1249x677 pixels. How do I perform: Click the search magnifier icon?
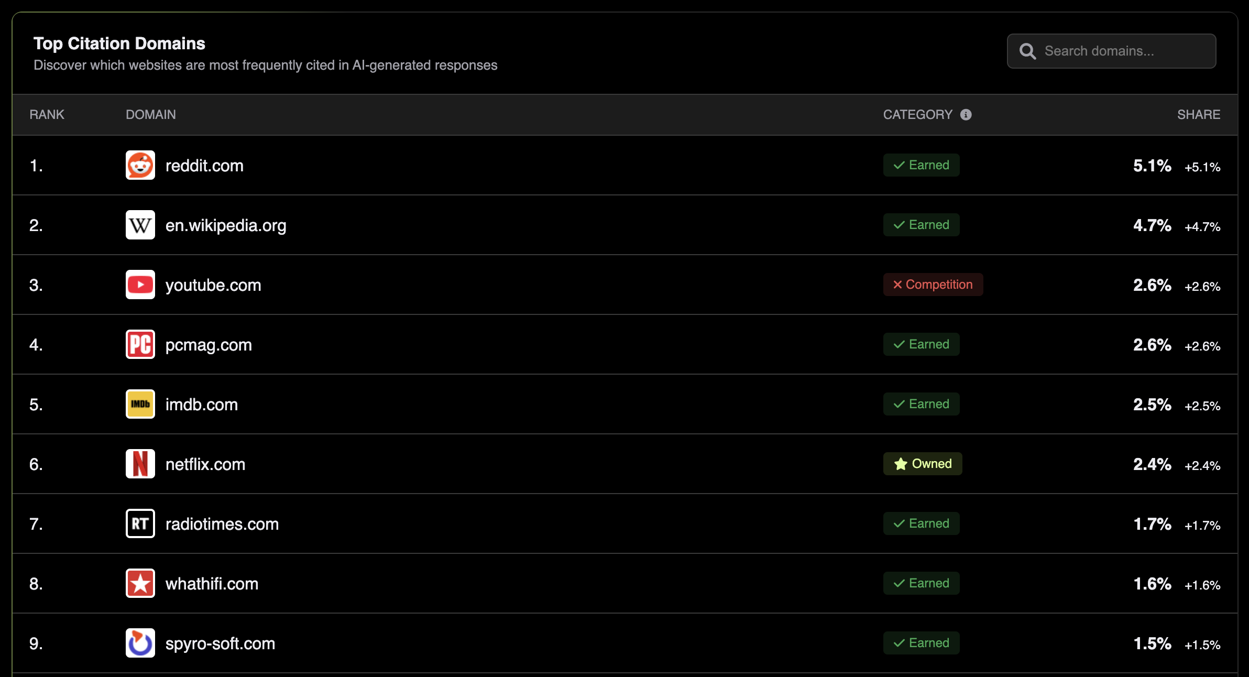point(1028,51)
